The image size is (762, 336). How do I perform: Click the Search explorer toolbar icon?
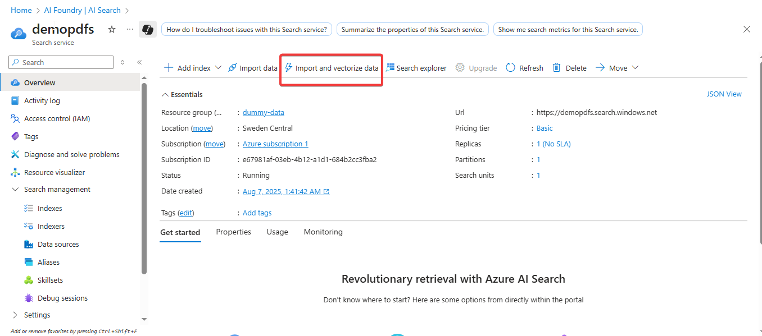coord(391,68)
